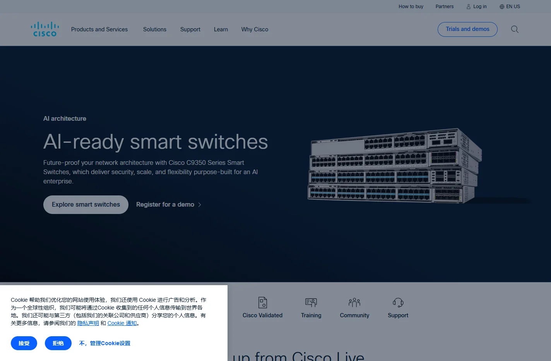This screenshot has height=361, width=551.
Task: Open Register for a demo link
Action: point(165,205)
